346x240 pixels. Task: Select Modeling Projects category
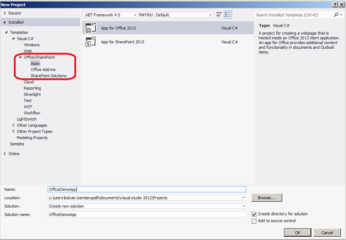click(x=32, y=137)
